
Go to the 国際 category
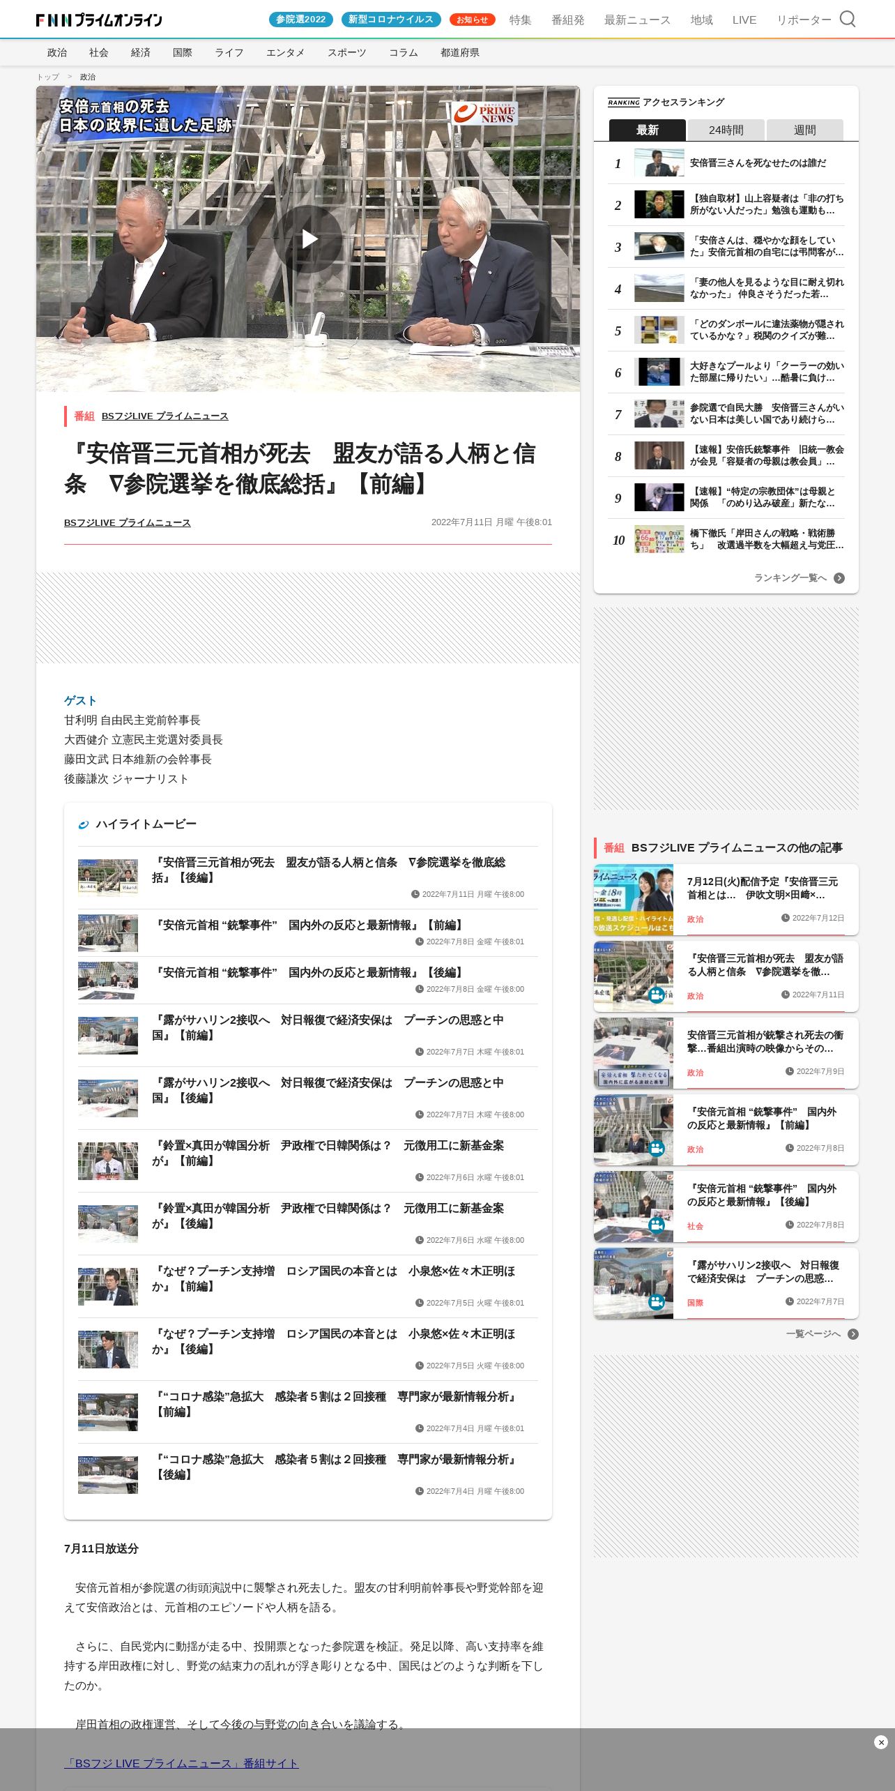click(183, 52)
